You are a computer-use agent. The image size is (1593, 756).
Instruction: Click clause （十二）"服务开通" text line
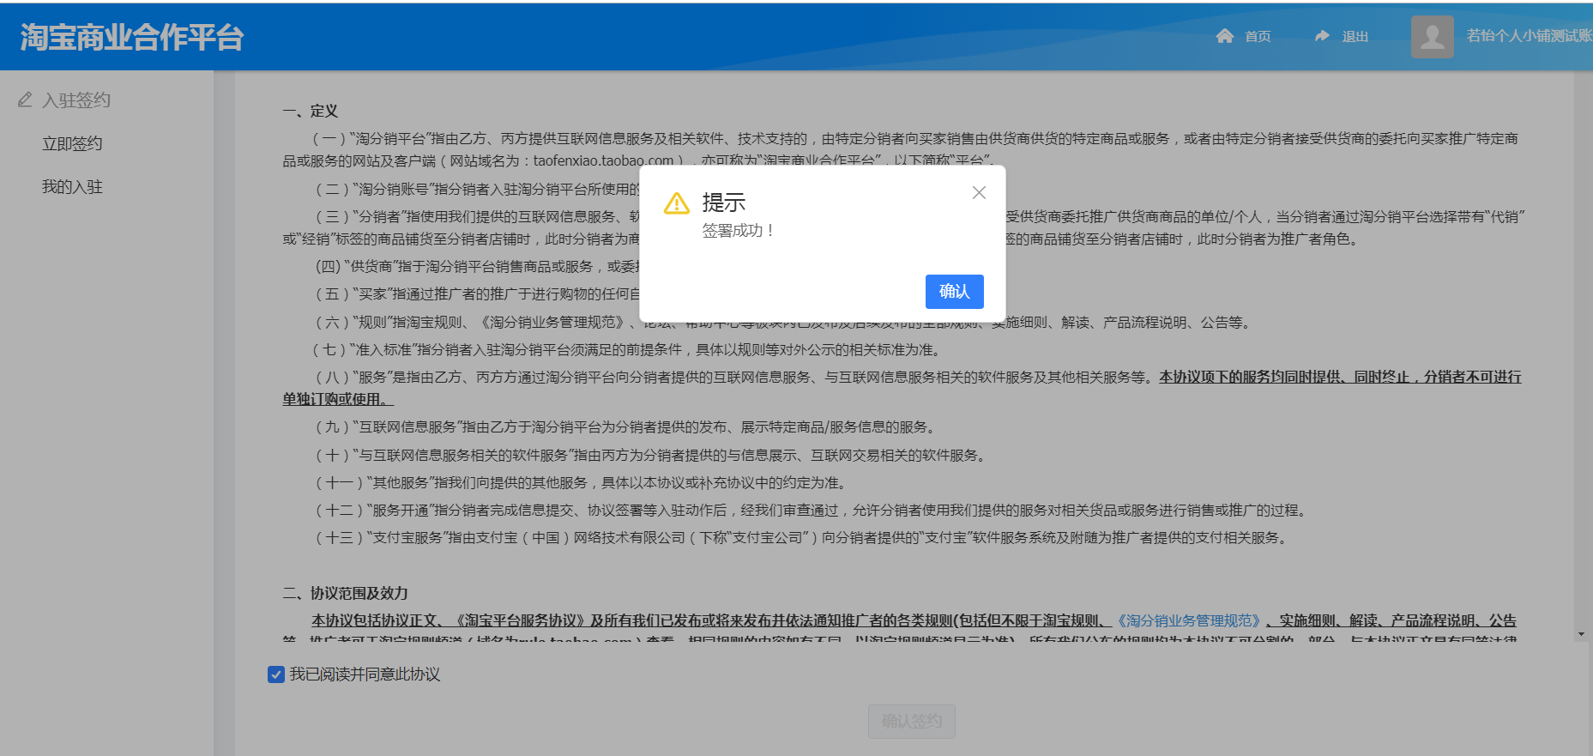pyautogui.click(x=812, y=510)
